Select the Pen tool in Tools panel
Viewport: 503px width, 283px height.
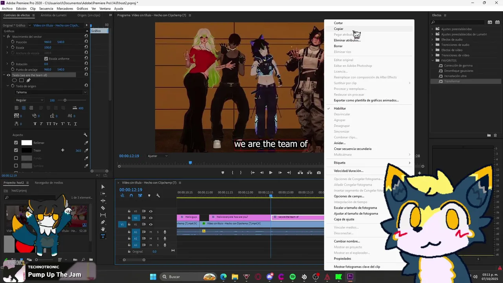[x=103, y=222]
